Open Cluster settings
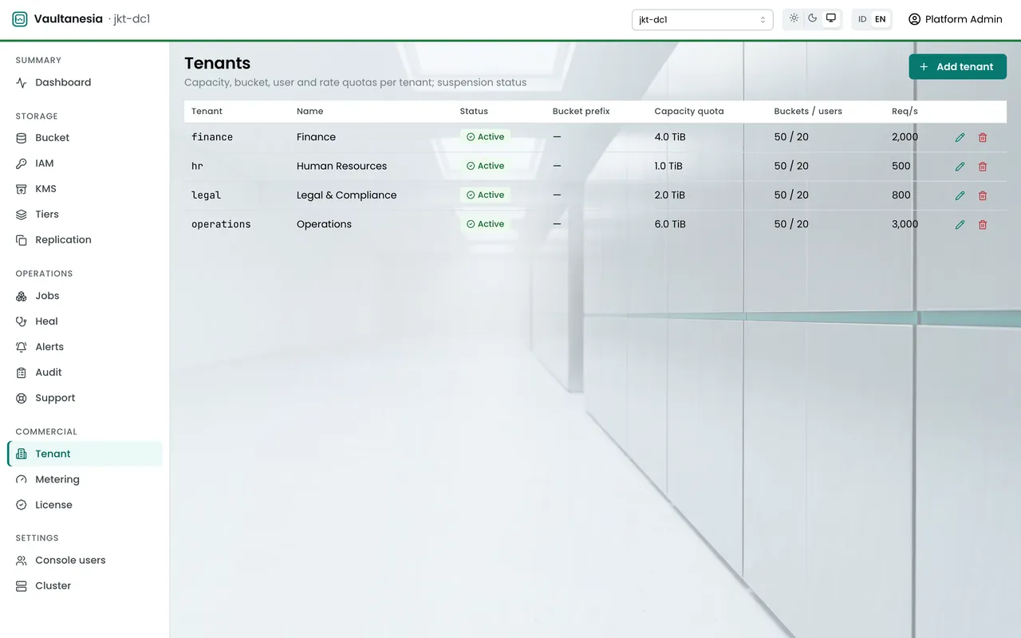The image size is (1021, 638). (85, 586)
